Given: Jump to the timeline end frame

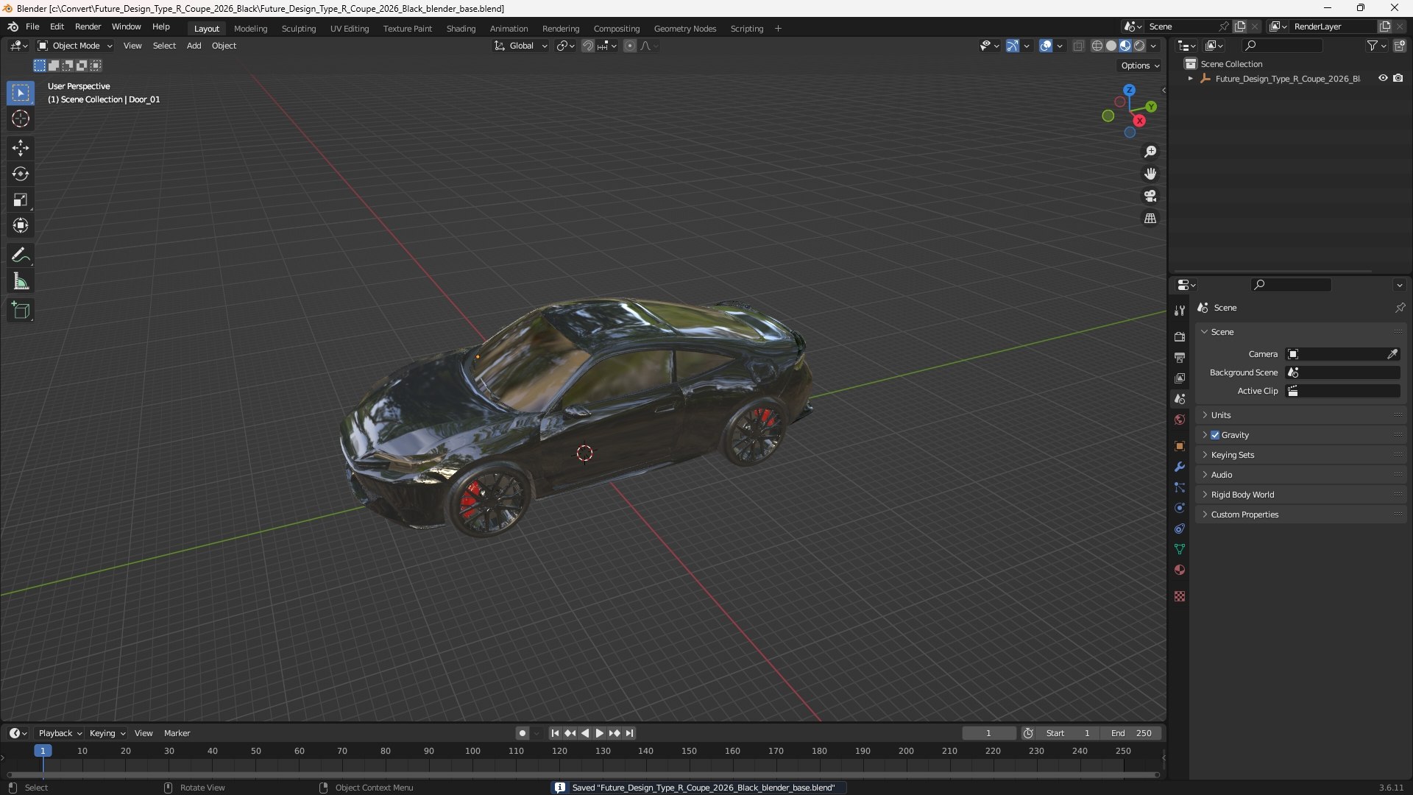Looking at the screenshot, I should click(x=629, y=733).
